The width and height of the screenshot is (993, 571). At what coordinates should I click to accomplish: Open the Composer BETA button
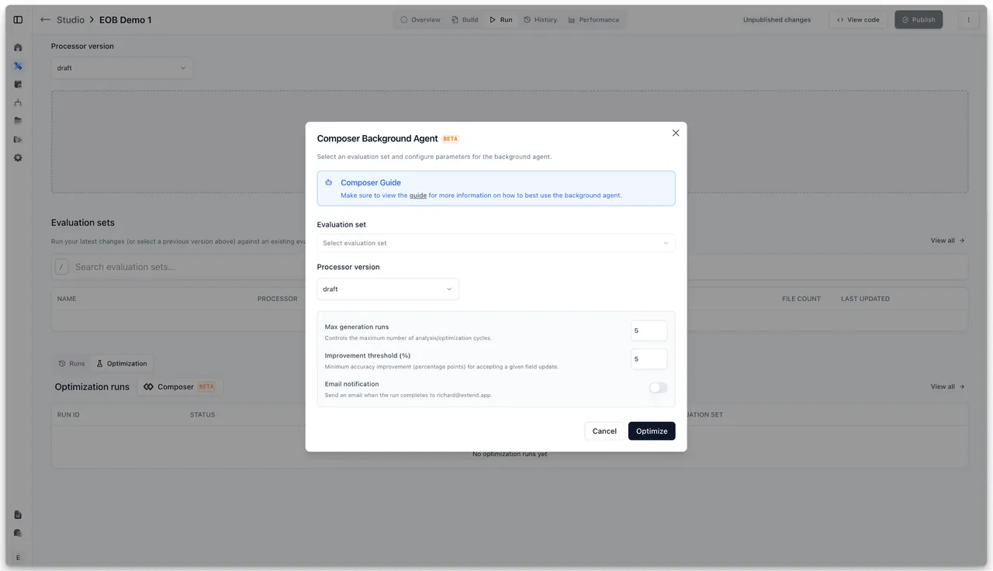(180, 386)
